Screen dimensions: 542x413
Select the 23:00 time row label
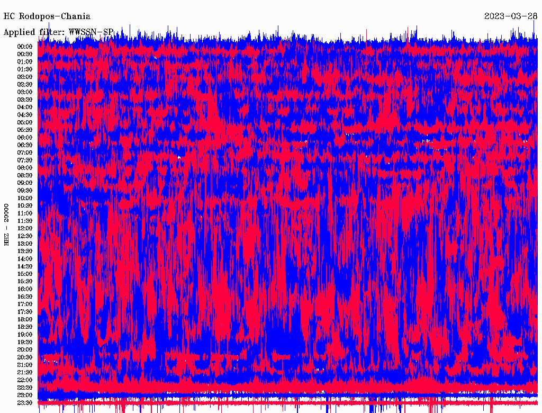click(x=25, y=395)
